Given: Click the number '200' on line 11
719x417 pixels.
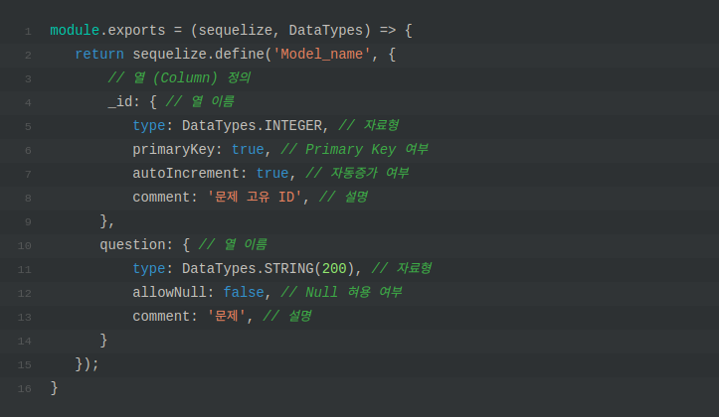Looking at the screenshot, I should [x=334, y=269].
